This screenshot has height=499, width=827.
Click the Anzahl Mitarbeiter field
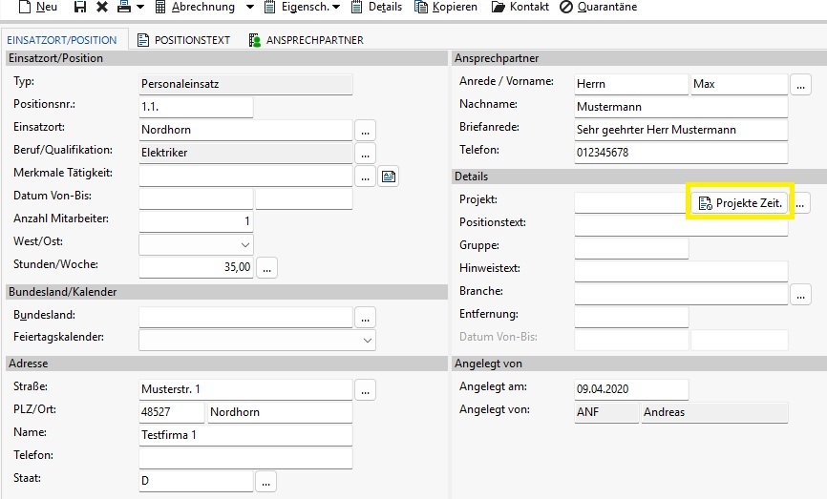(196, 221)
